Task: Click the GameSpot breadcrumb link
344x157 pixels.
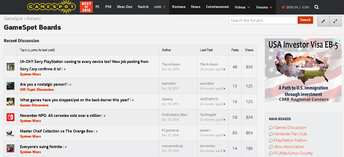Action: click(13, 19)
